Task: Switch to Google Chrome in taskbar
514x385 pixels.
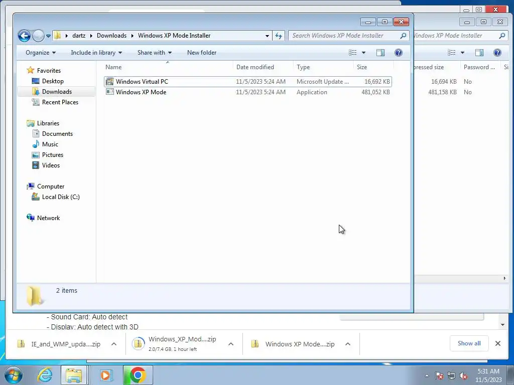Action: coord(138,375)
